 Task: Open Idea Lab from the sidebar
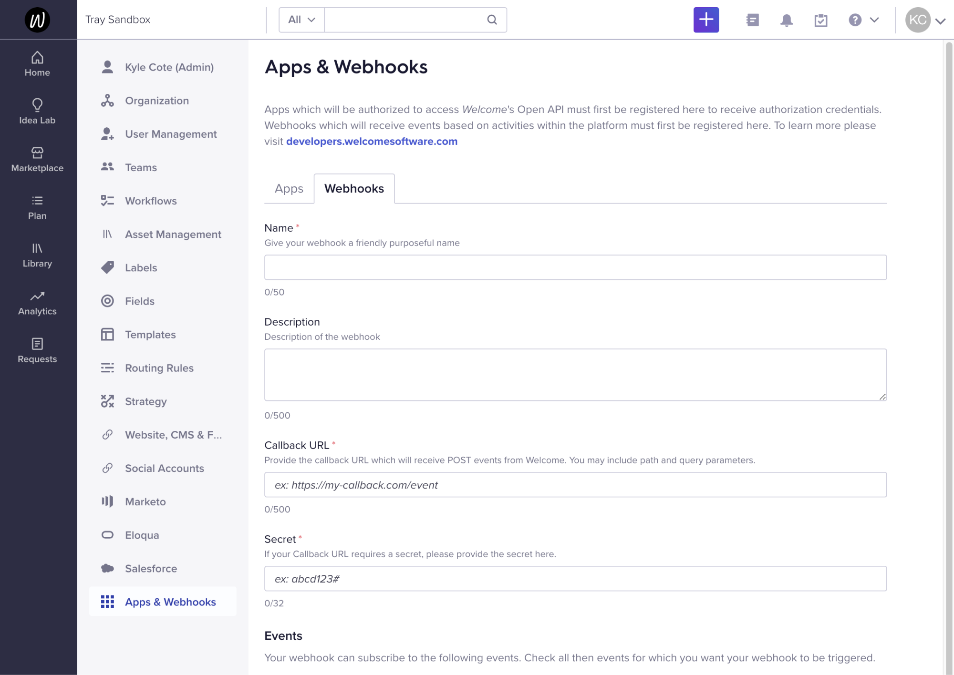(x=37, y=111)
